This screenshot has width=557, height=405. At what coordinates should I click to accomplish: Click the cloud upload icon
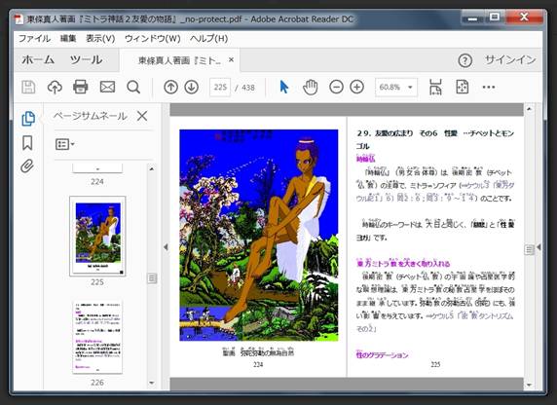click(x=55, y=87)
